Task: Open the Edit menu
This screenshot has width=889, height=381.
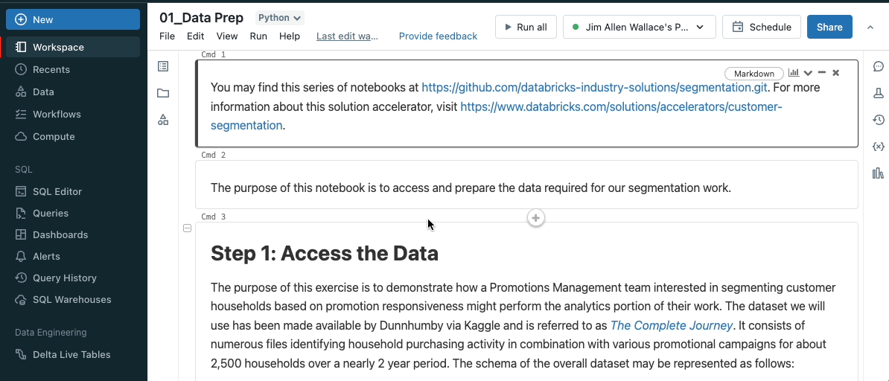Action: pos(196,36)
